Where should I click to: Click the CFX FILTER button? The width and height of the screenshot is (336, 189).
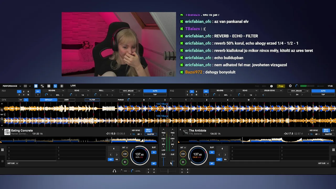(x=92, y=100)
